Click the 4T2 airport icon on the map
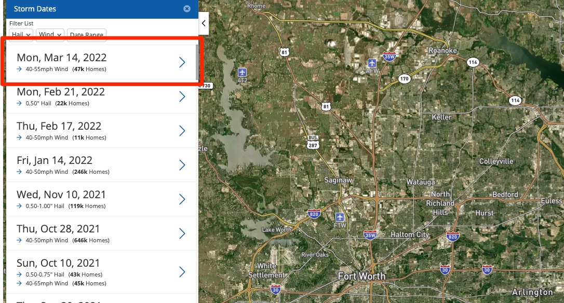 pyautogui.click(x=241, y=72)
